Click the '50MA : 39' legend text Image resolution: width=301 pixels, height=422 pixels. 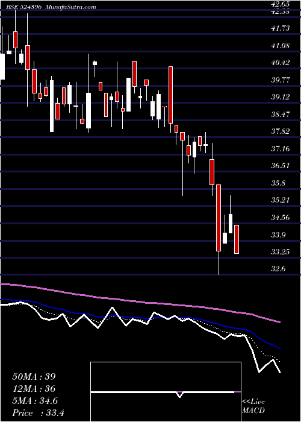[x=34, y=377]
